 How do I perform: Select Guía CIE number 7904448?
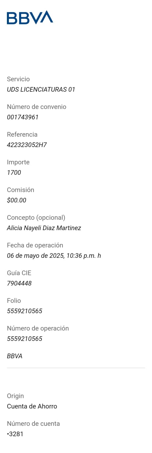pos(19,283)
